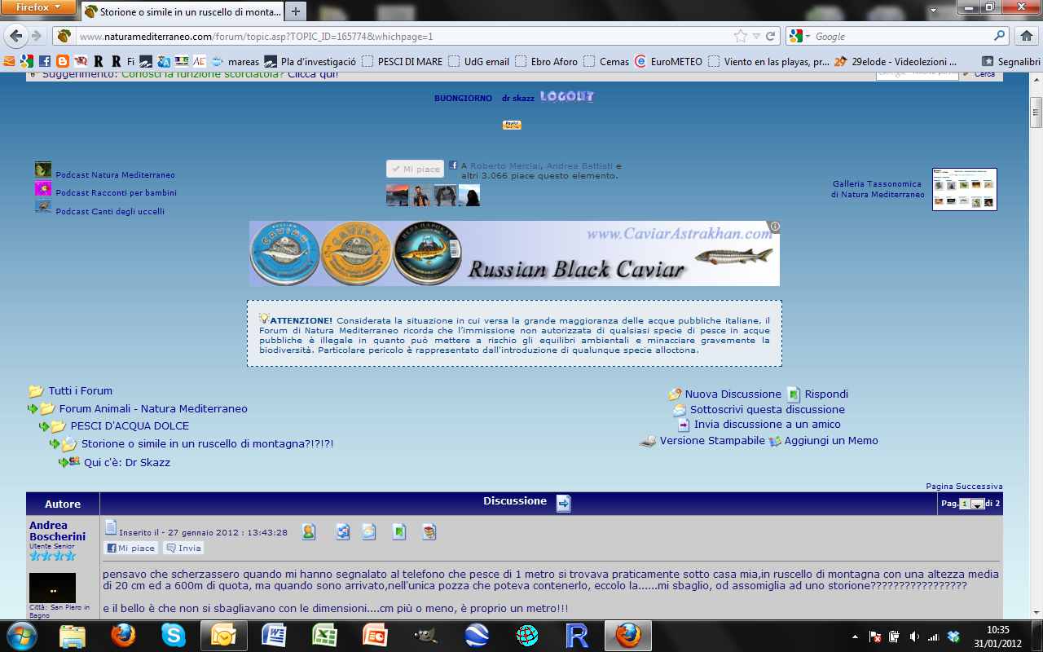1043x652 pixels.
Task: Click the arrow icon beside Discussione header
Action: click(564, 504)
